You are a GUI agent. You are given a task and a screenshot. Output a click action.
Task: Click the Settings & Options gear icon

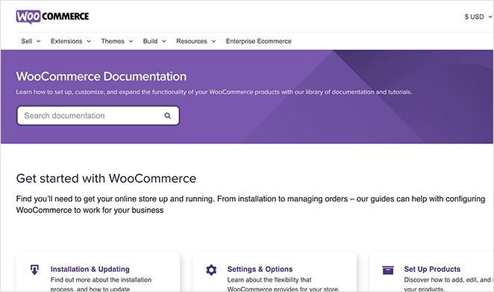(x=211, y=270)
